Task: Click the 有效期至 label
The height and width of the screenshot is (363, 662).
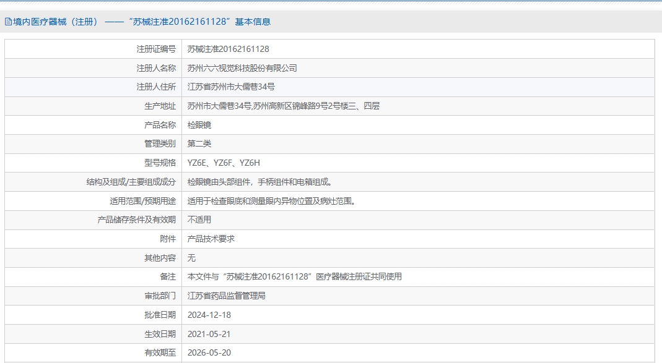Action: pos(160,352)
